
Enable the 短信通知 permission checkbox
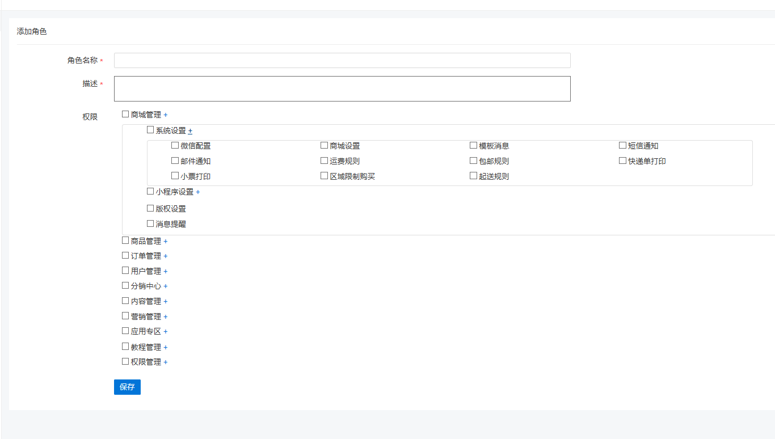[623, 146]
